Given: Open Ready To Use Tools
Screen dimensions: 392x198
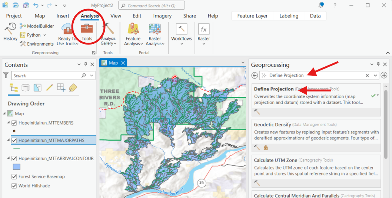Looking at the screenshot, I should tap(67, 34).
